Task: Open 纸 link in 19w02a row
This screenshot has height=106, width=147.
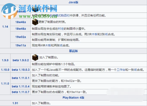Action: point(107,34)
